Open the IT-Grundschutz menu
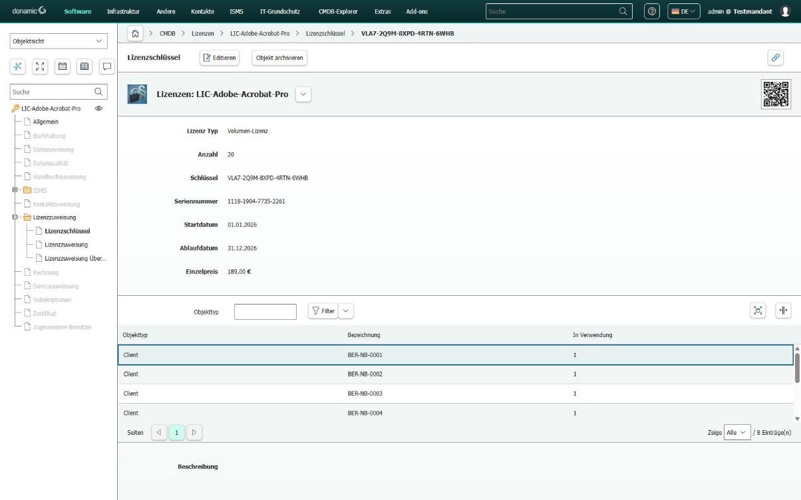The width and height of the screenshot is (801, 500). [279, 11]
